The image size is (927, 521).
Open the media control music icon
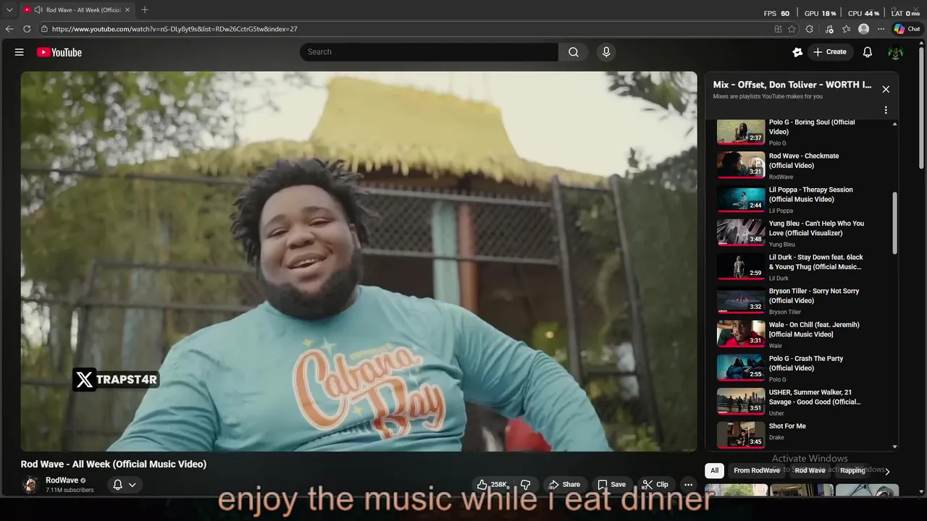pos(829,29)
